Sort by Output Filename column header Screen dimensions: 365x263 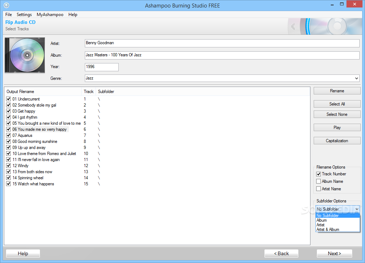(x=43, y=92)
